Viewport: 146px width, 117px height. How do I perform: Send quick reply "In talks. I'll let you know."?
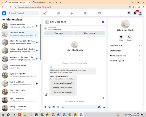click(x=63, y=88)
